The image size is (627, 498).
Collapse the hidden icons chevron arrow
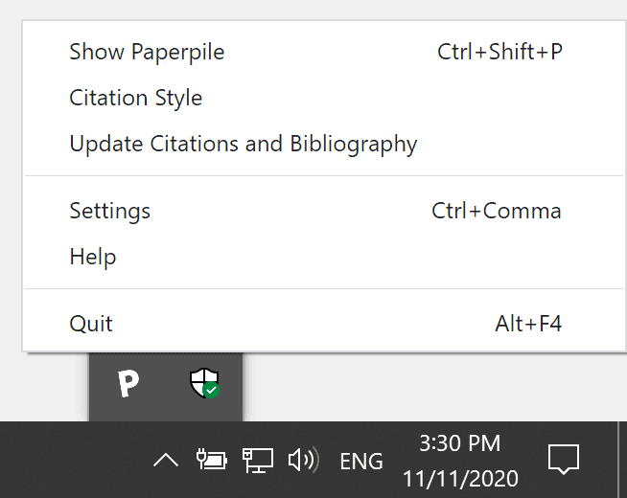pyautogui.click(x=165, y=461)
